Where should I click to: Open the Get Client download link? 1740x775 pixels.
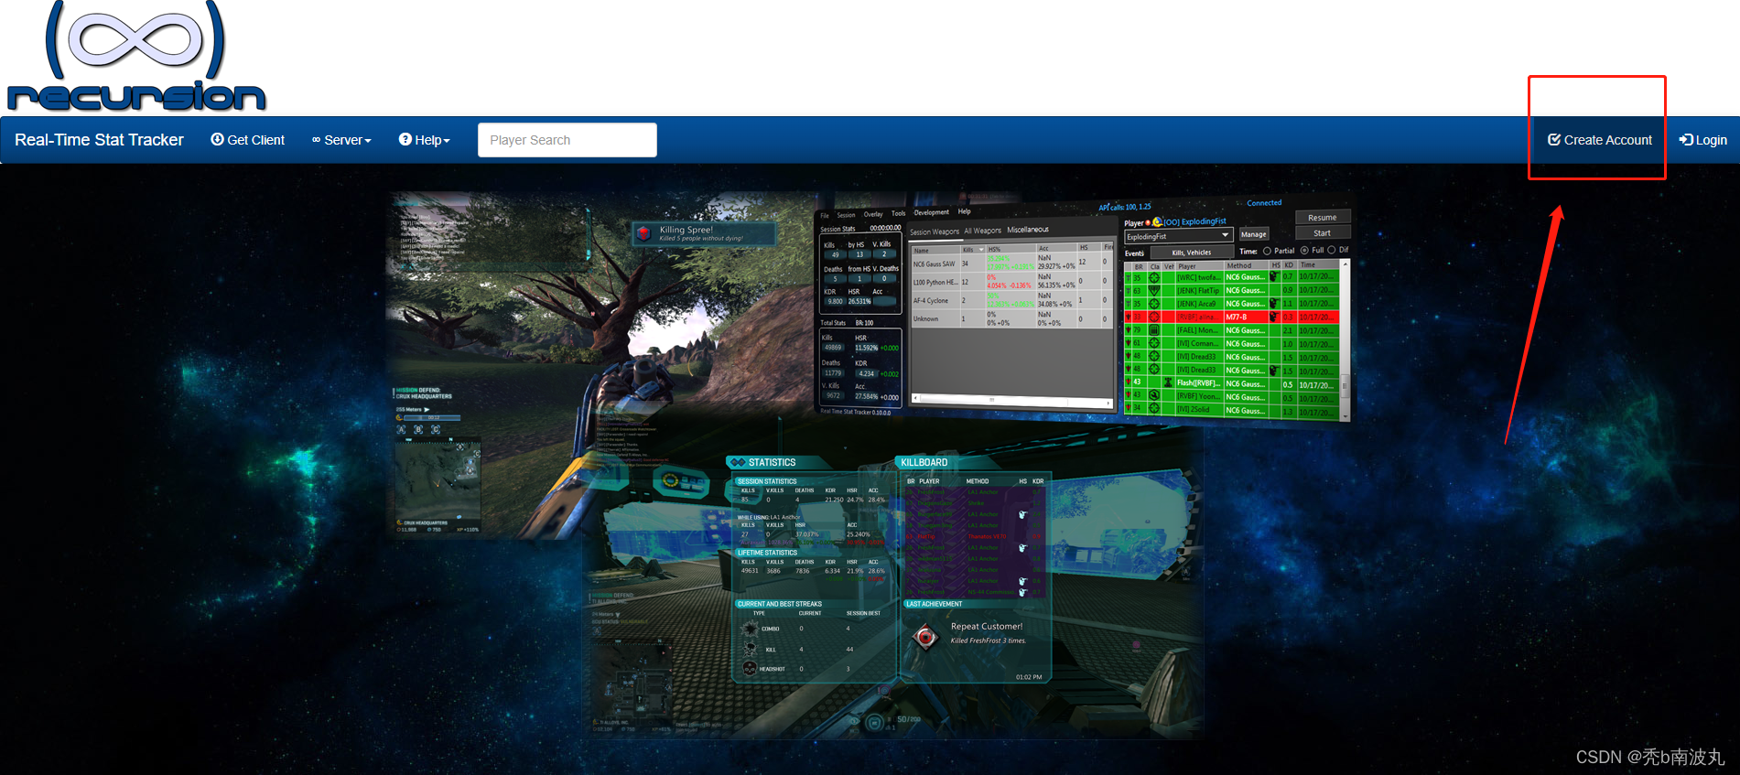(247, 140)
